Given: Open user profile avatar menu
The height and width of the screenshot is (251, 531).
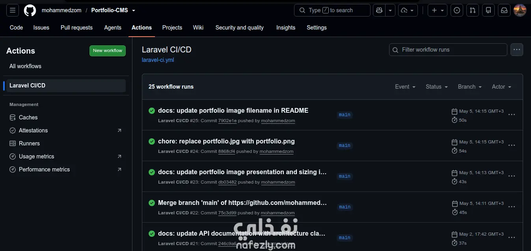Looking at the screenshot, I should click(520, 10).
